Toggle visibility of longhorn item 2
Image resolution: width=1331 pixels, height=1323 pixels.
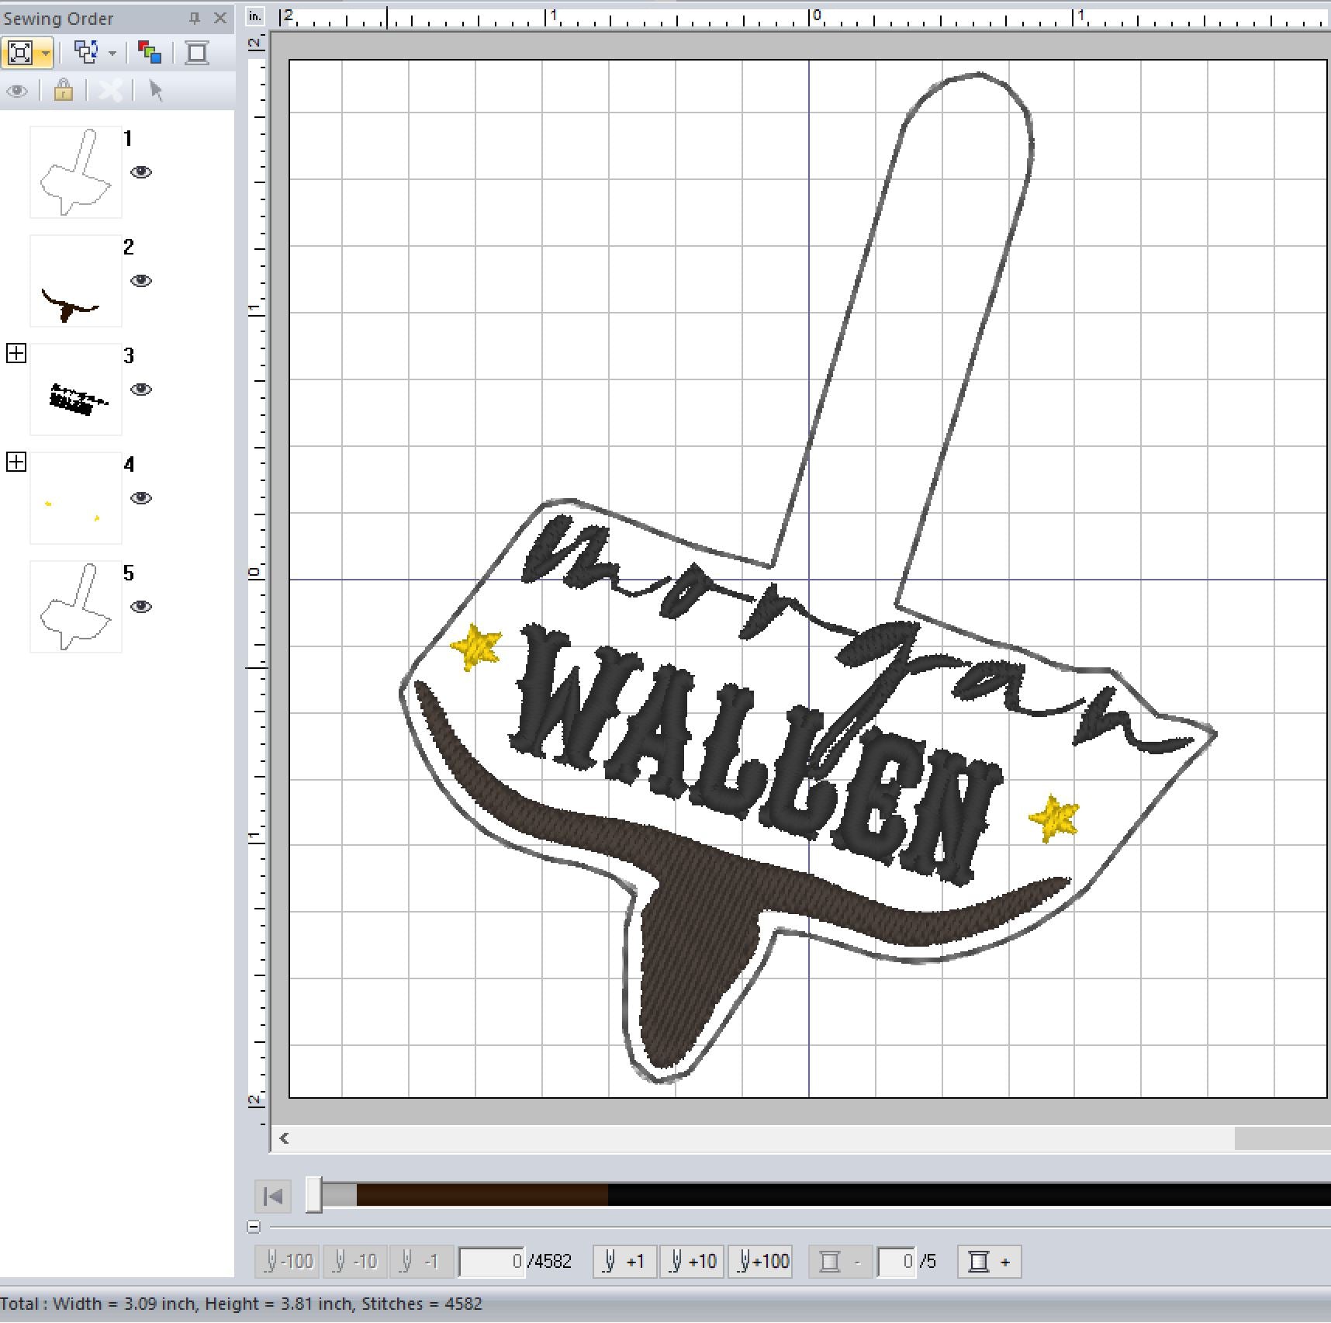click(x=140, y=281)
